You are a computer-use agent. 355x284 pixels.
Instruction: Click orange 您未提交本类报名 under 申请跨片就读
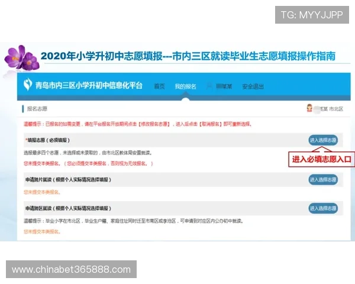42,192
